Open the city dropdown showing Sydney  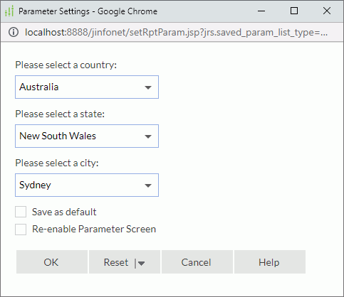point(87,185)
